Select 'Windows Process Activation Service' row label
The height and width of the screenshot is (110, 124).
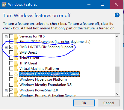(48, 95)
